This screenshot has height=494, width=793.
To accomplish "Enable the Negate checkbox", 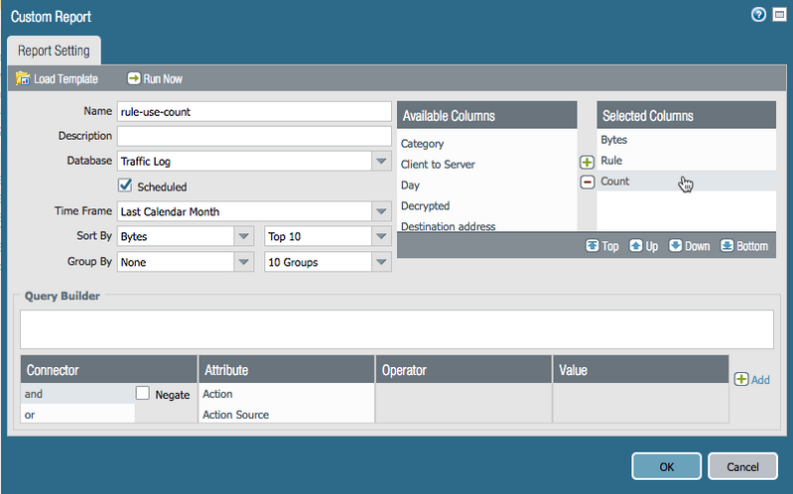I will point(143,394).
